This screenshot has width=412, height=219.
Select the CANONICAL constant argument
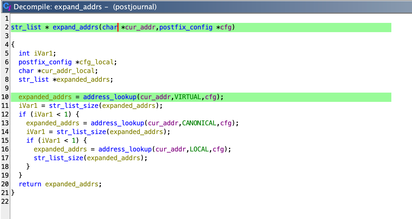pos(199,123)
